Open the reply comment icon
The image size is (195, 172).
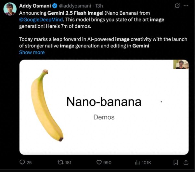click(22, 162)
